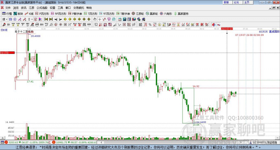
Task: Click the Gann fan lines tool
Action: pyautogui.click(x=101, y=25)
